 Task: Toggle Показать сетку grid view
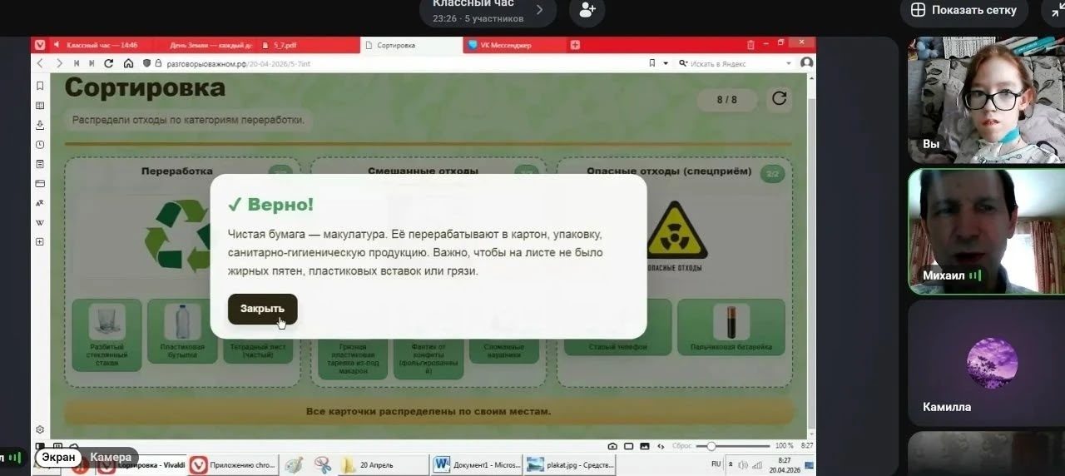pos(963,10)
